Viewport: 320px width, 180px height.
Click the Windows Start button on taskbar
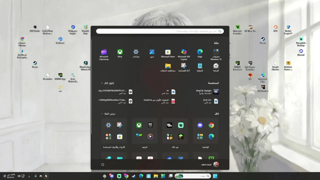[215, 176]
